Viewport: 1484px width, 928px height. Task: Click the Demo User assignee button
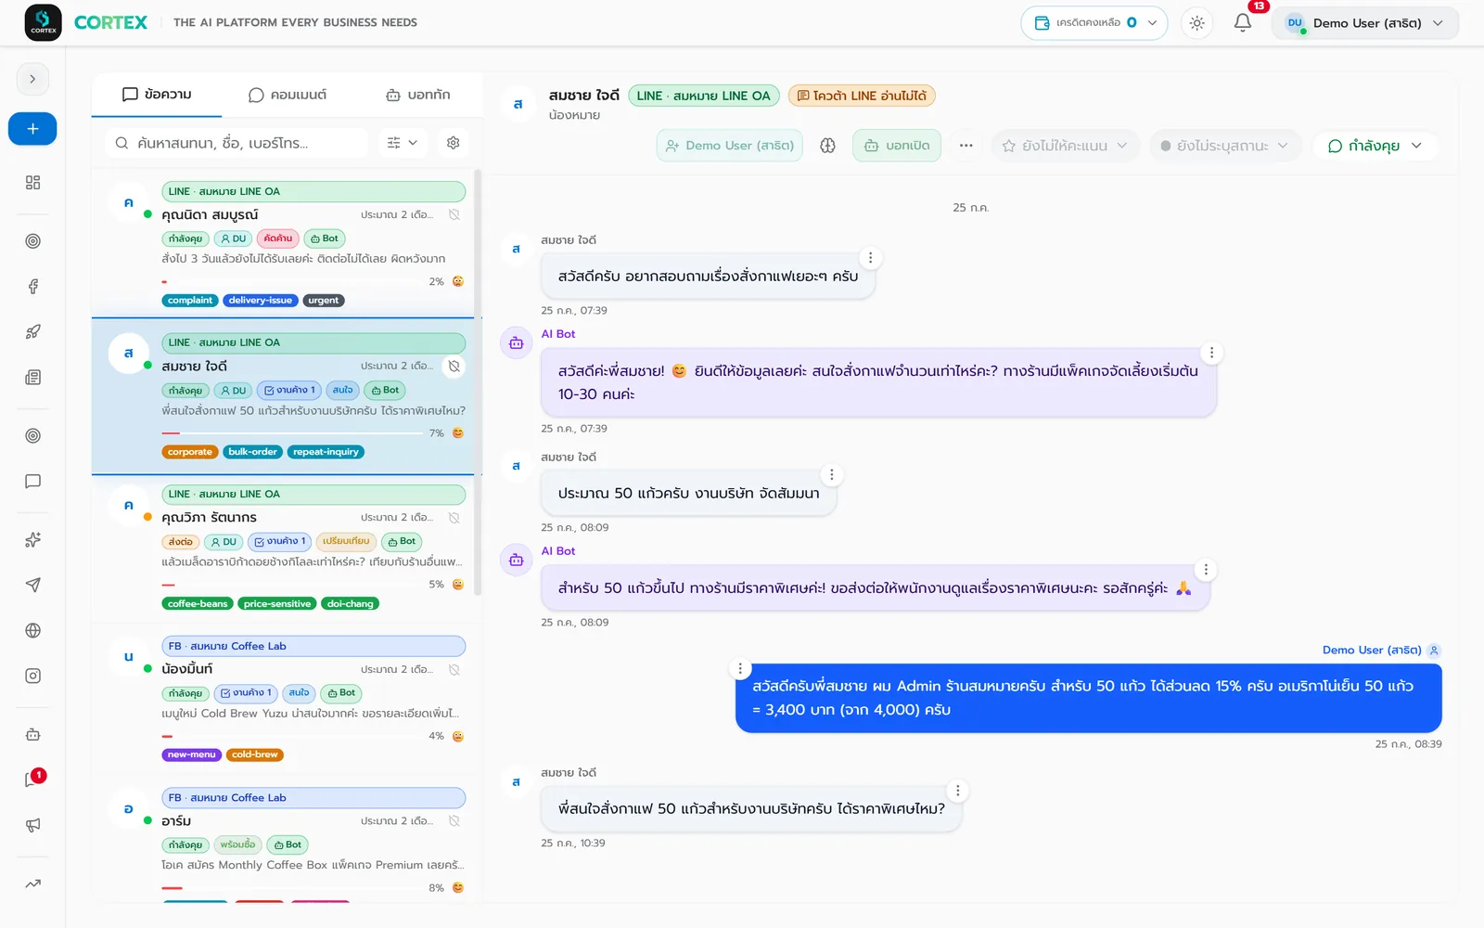pyautogui.click(x=730, y=146)
